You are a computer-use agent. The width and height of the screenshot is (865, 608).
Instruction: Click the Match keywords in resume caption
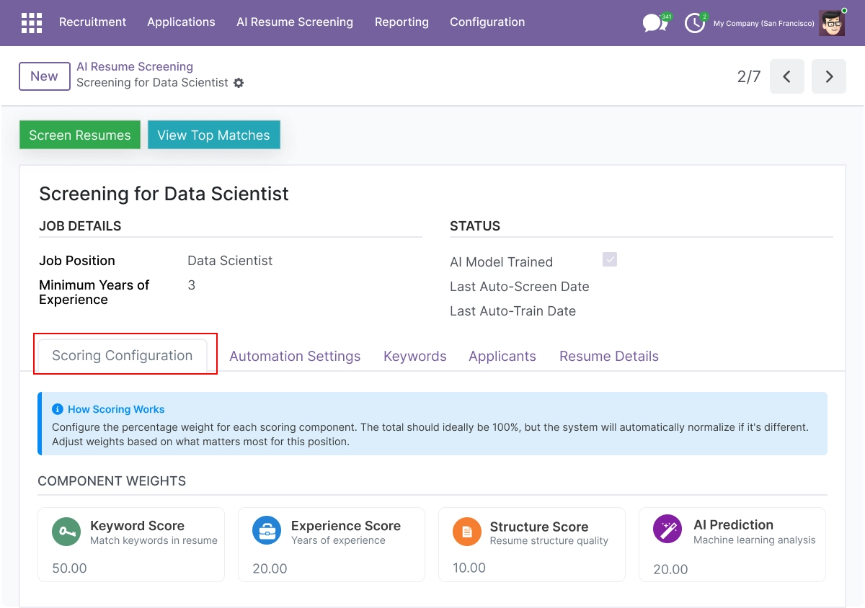point(154,540)
